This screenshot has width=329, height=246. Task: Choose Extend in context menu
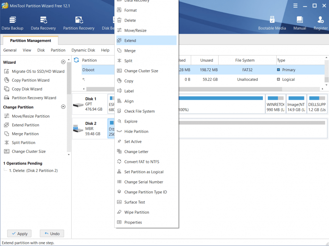(x=147, y=40)
